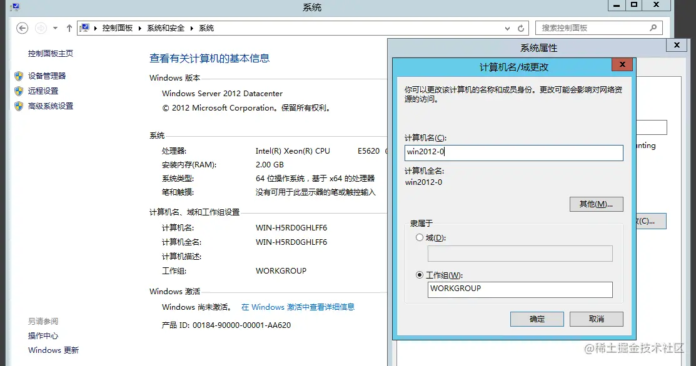696x366 pixels.
Task: Click the search magnifier icon
Action: [653, 28]
